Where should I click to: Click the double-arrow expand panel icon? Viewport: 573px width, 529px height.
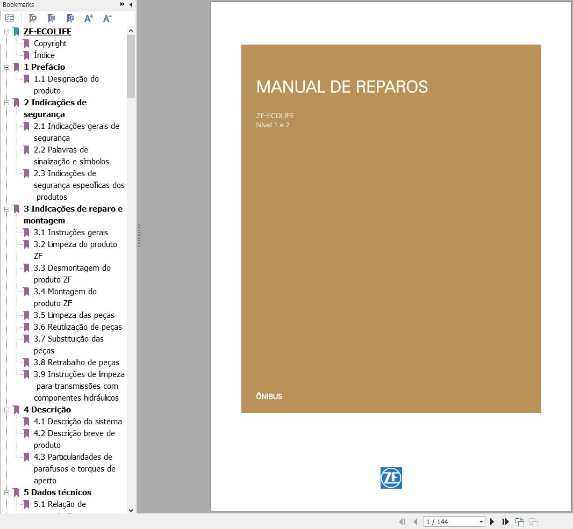coord(123,4)
